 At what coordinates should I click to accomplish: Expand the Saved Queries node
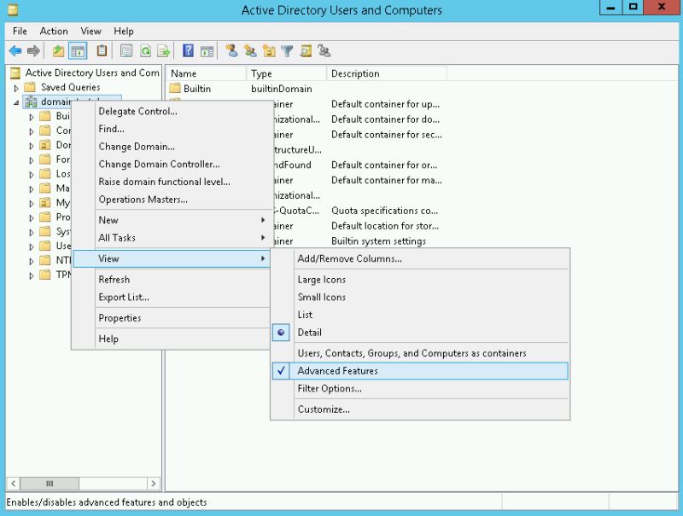coord(15,86)
